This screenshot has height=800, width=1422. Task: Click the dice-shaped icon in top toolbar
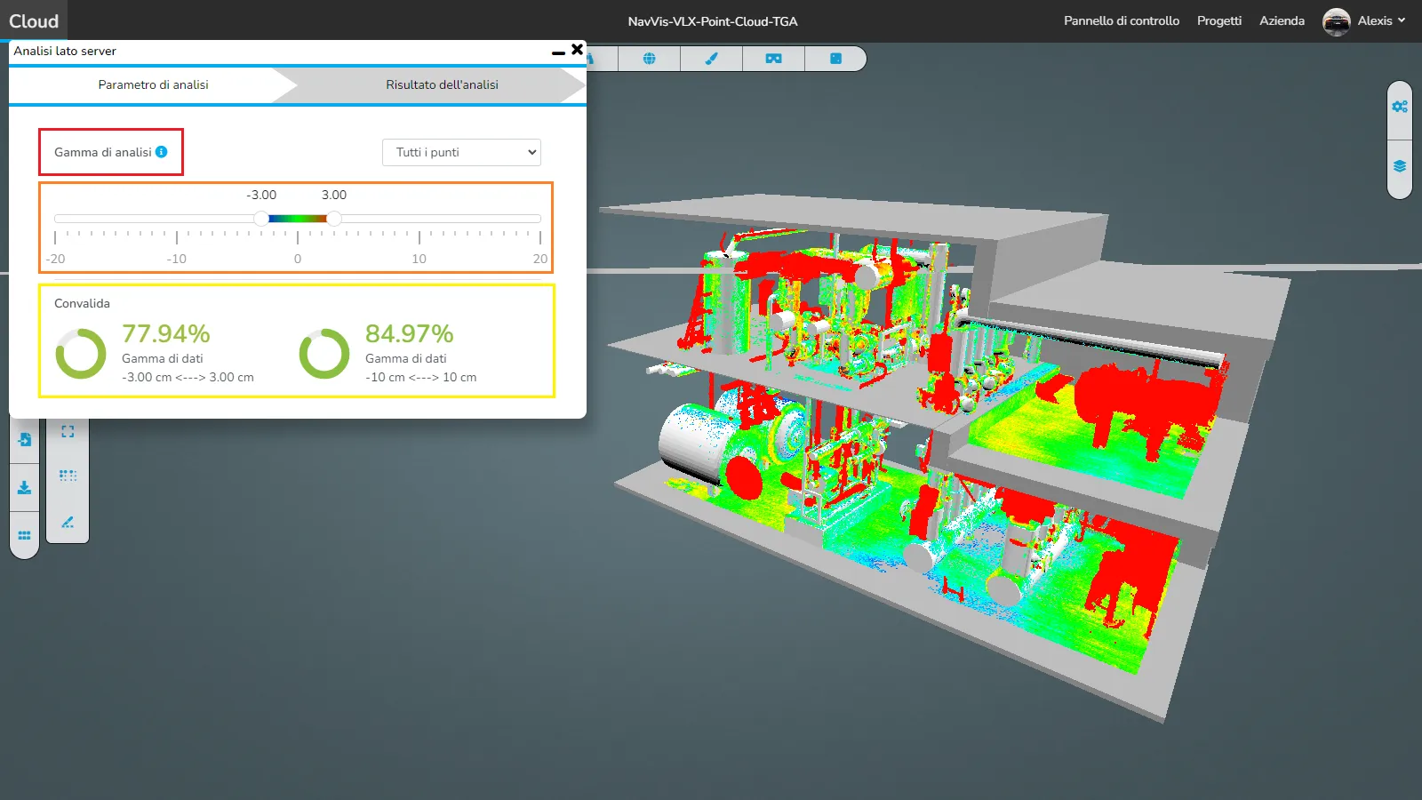click(x=835, y=59)
